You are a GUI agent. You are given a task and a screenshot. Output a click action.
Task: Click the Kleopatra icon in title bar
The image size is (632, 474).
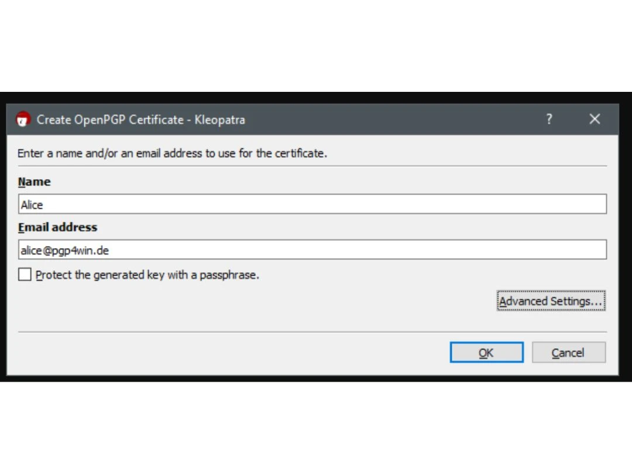tap(23, 119)
